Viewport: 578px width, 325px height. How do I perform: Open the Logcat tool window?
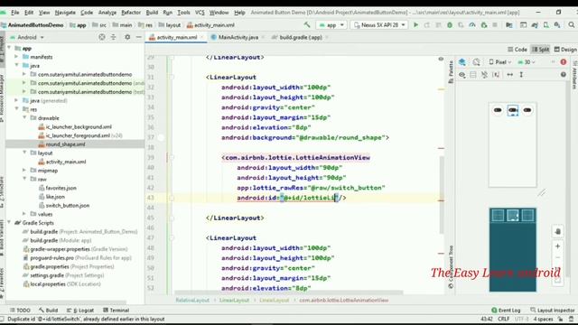click(x=80, y=311)
